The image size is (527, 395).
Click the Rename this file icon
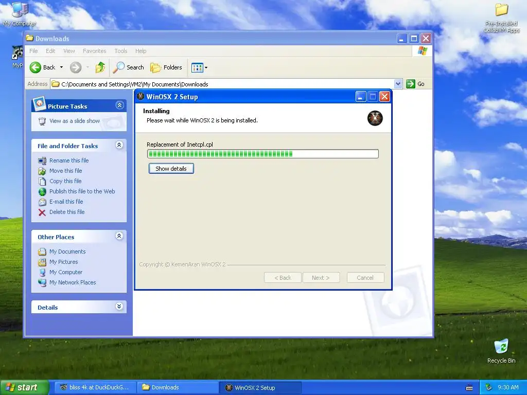(42, 160)
